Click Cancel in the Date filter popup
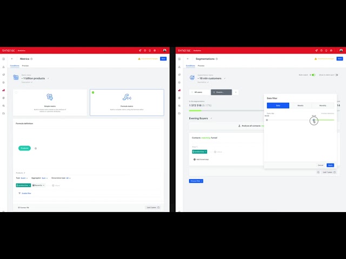This screenshot has height=259, width=346. tap(321, 165)
